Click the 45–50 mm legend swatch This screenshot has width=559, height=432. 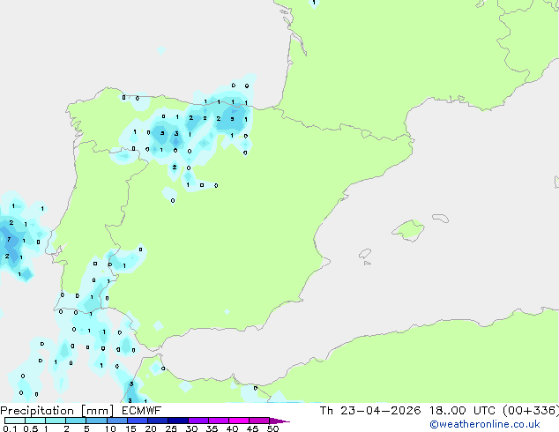tap(259, 421)
